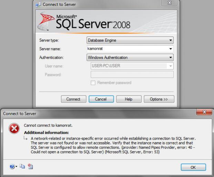This screenshot has height=177, width=214.
Task: Open the Authentication dropdown
Action: (x=130, y=57)
